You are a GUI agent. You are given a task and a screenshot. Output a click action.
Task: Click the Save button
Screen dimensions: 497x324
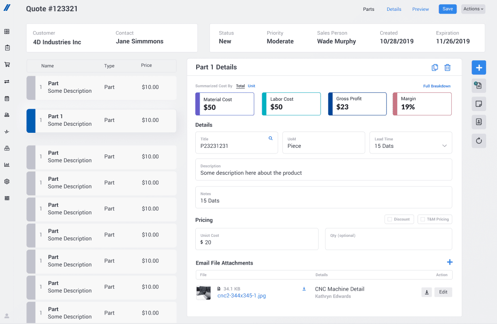(447, 8)
